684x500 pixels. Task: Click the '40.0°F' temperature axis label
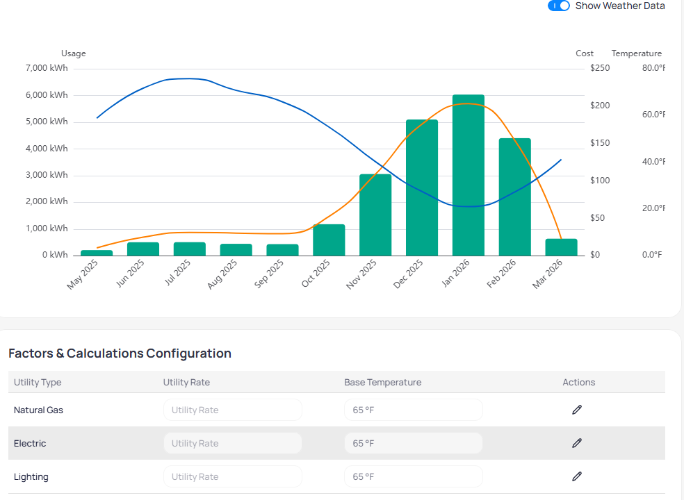pyautogui.click(x=653, y=162)
